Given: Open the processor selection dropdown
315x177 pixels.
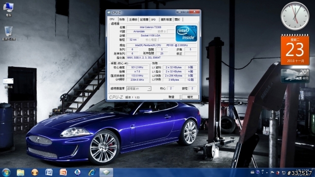Looking at the screenshot, I should pyautogui.click(x=139, y=88).
